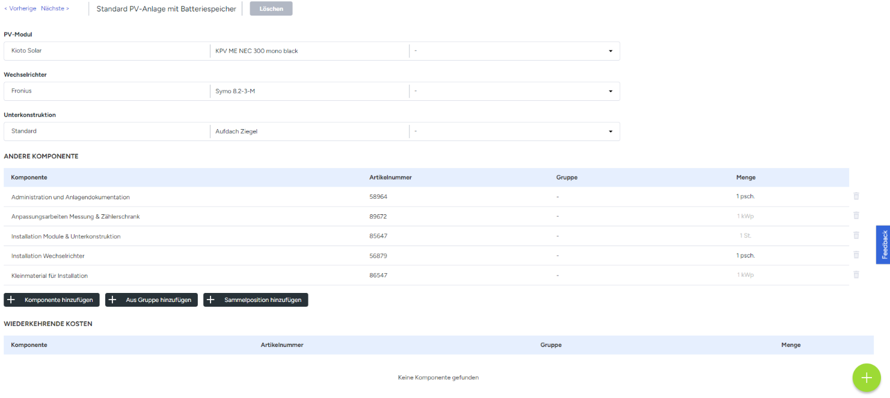Viewport: 890px width, 398px height.
Task: Open the Feedback side tab
Action: (x=883, y=244)
